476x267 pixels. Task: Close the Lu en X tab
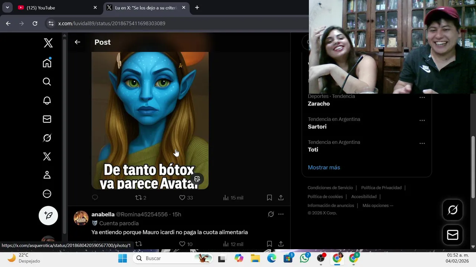tap(184, 7)
